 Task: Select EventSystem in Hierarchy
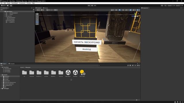[10, 21]
